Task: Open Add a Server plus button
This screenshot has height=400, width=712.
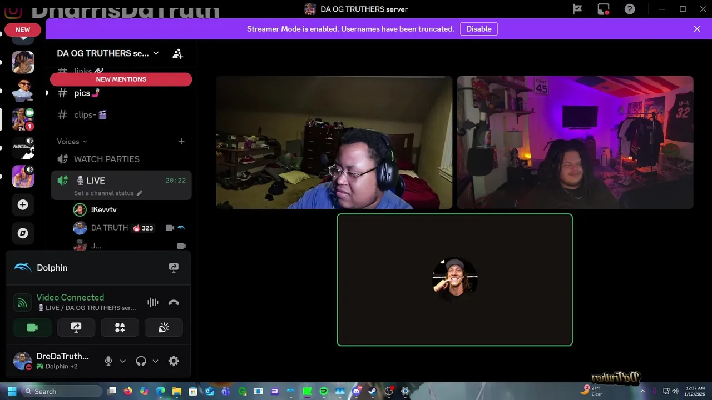Action: tap(23, 205)
